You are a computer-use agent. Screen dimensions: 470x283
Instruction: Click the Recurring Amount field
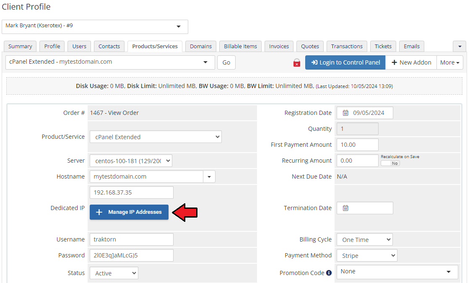tap(358, 161)
